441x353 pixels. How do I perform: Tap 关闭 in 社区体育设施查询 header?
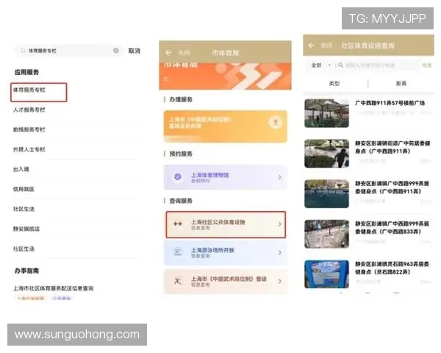pyautogui.click(x=326, y=46)
